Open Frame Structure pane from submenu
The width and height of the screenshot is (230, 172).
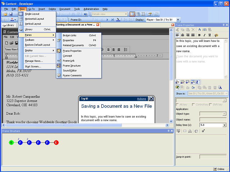pyautogui.click(x=72, y=66)
